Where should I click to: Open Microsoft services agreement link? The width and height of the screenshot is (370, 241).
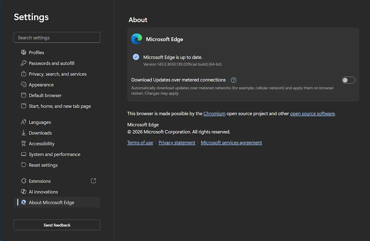[x=231, y=143]
